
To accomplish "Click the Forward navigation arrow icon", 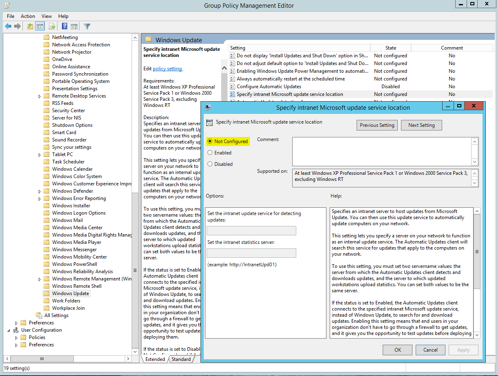I will [x=17, y=26].
